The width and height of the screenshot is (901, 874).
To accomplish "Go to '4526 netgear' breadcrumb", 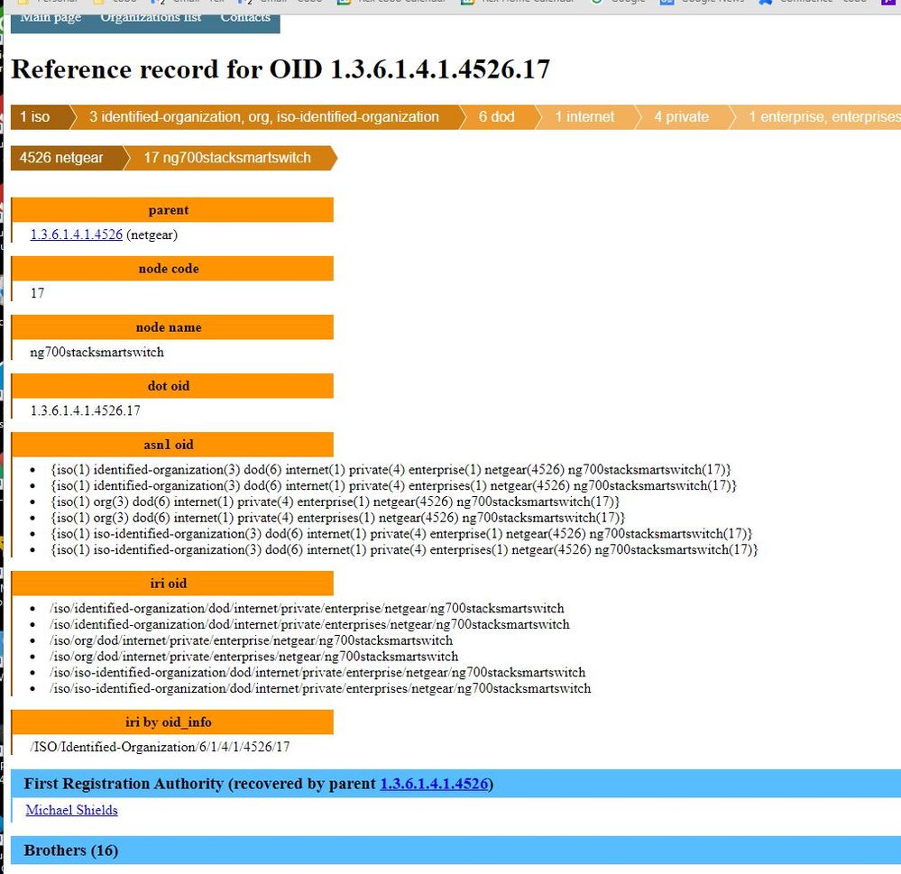I will coord(61,159).
